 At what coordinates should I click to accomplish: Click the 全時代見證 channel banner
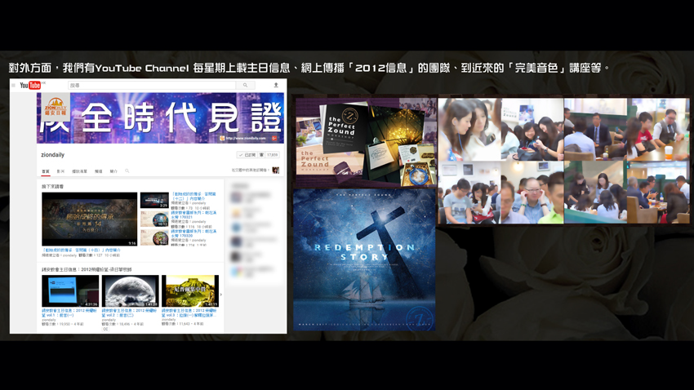point(160,118)
